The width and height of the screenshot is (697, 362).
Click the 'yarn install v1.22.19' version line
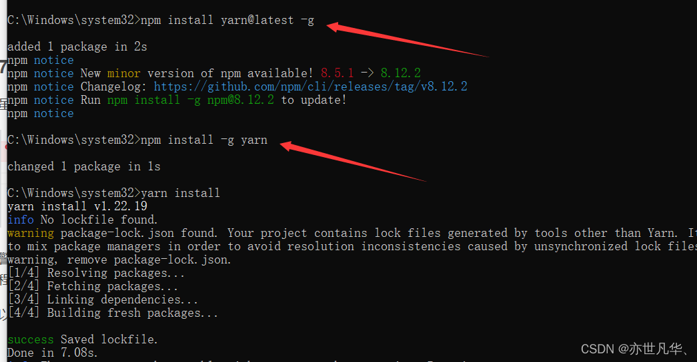77,206
